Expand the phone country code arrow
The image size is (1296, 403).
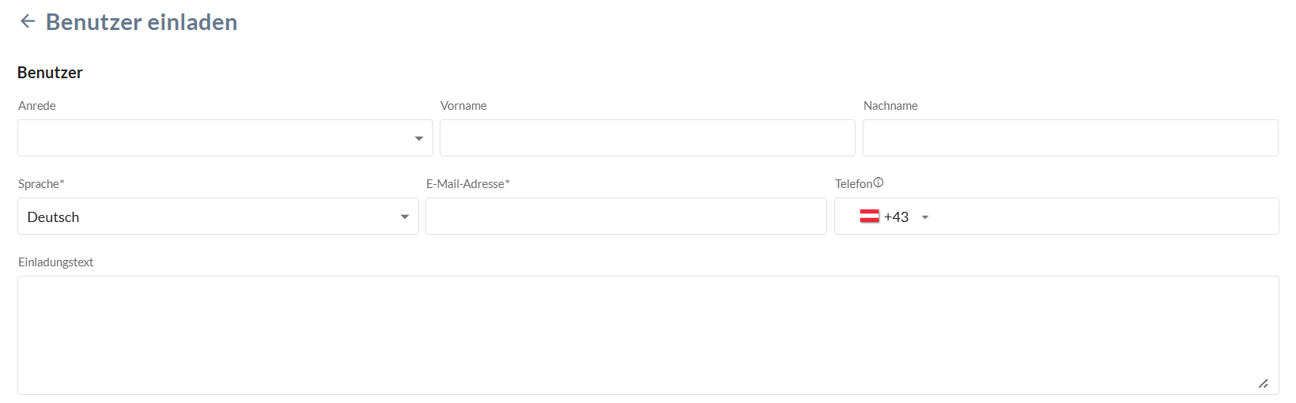pyautogui.click(x=925, y=217)
